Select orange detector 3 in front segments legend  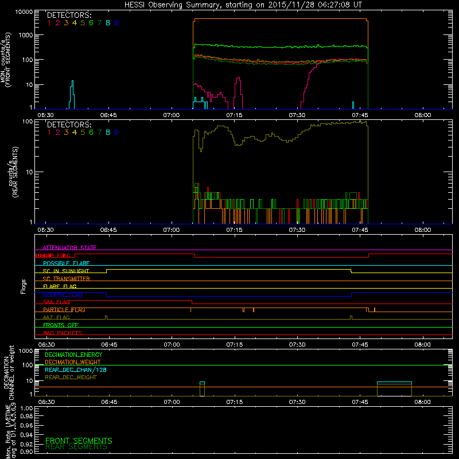(66, 23)
